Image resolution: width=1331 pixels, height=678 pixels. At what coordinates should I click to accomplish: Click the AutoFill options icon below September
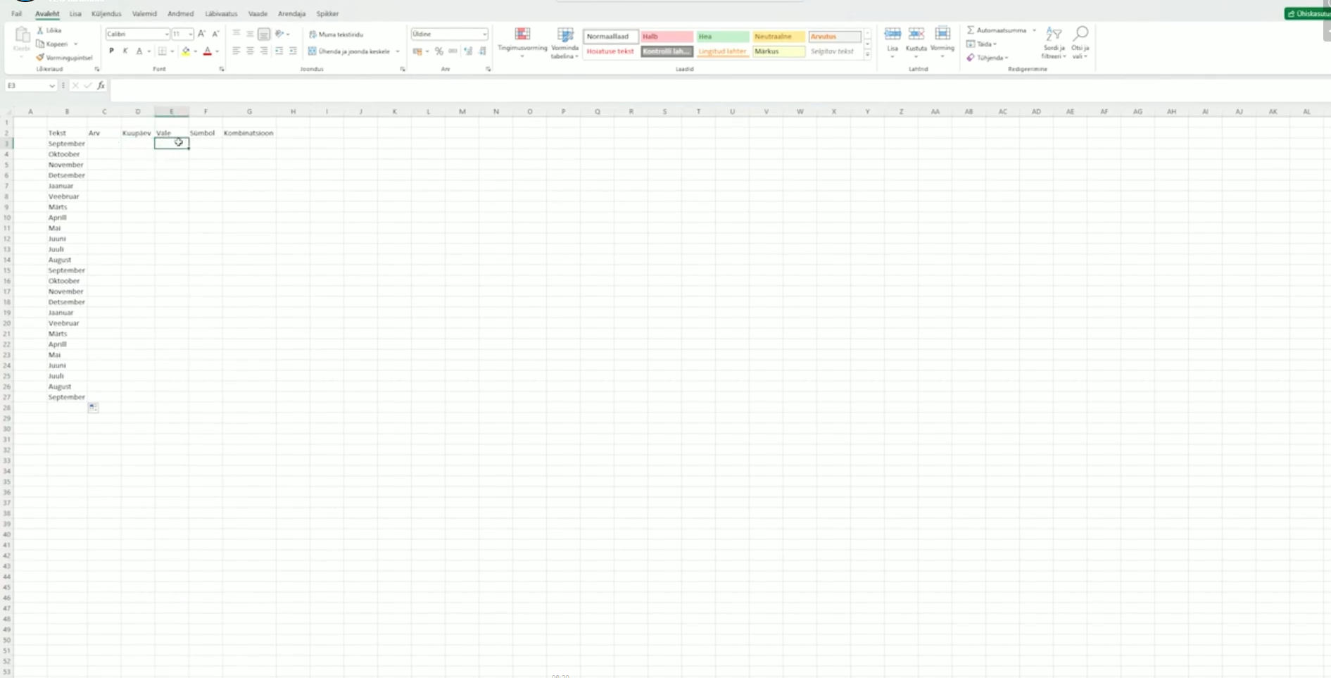tap(93, 408)
